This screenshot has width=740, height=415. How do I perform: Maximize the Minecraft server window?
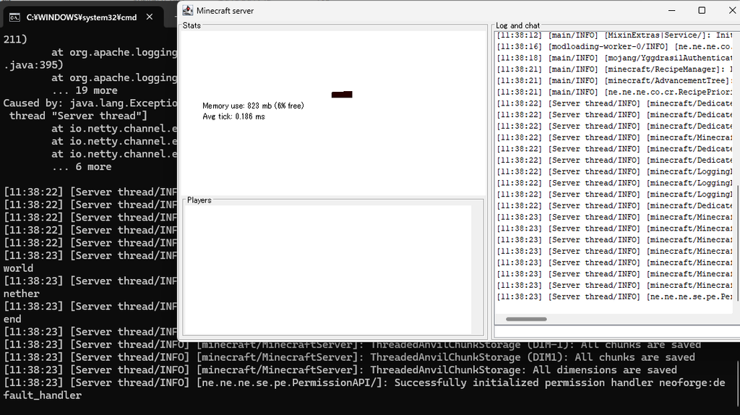point(702,10)
